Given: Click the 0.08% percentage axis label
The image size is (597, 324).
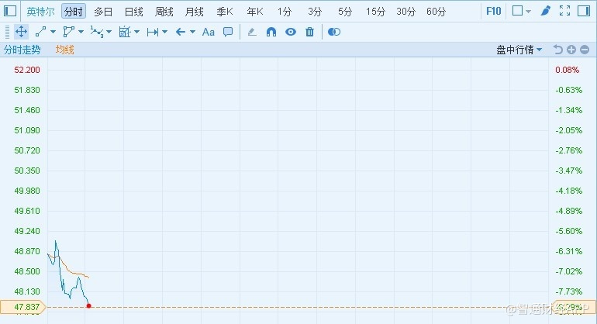Looking at the screenshot, I should click(568, 70).
